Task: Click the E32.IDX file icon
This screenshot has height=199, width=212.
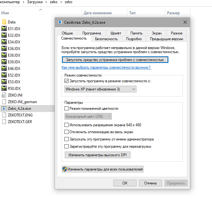Action: tap(4, 35)
